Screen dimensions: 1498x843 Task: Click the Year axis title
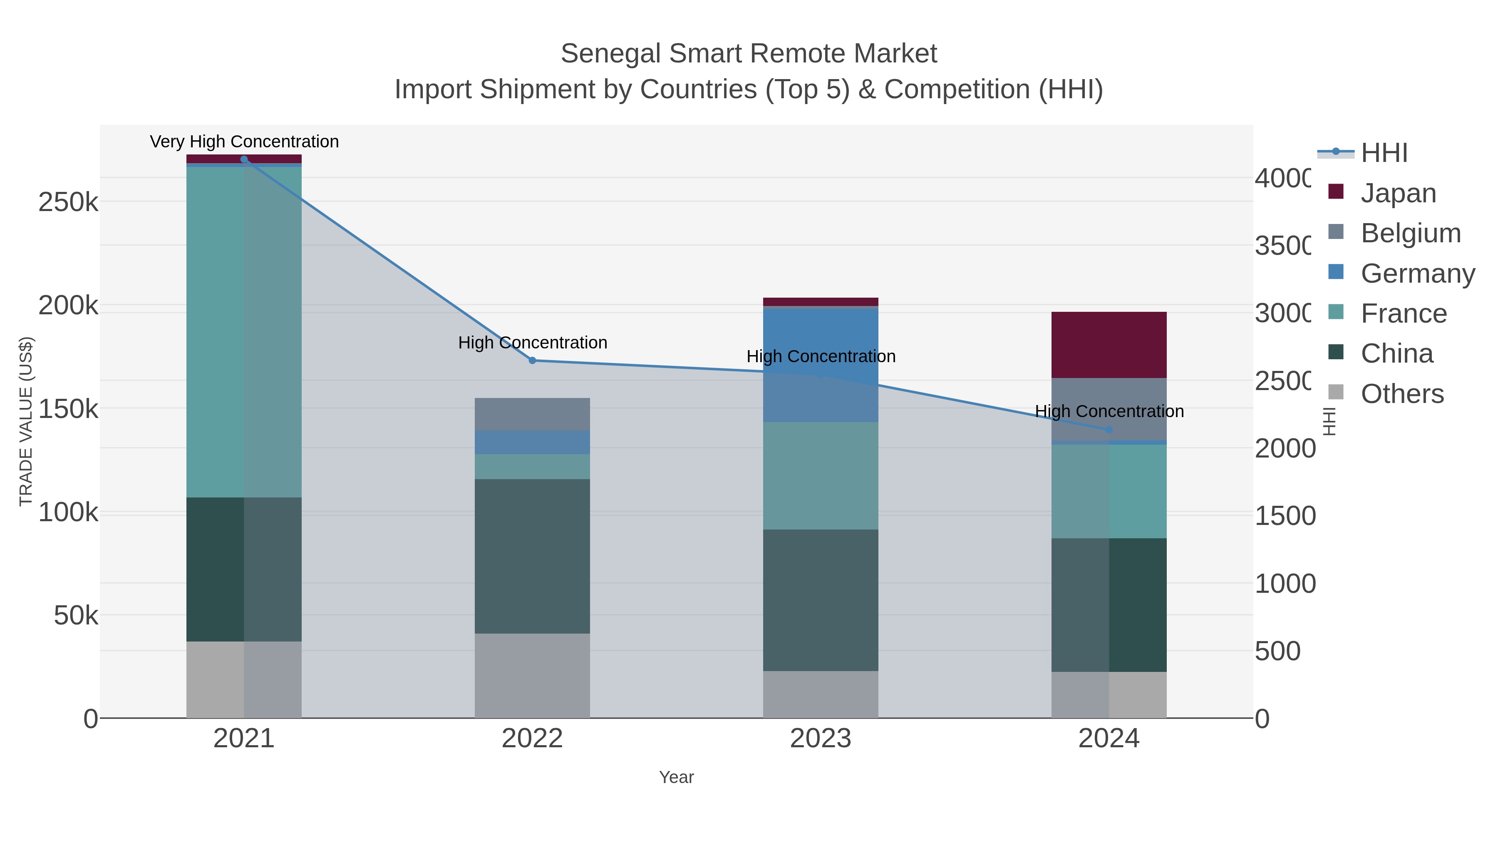[x=676, y=777]
